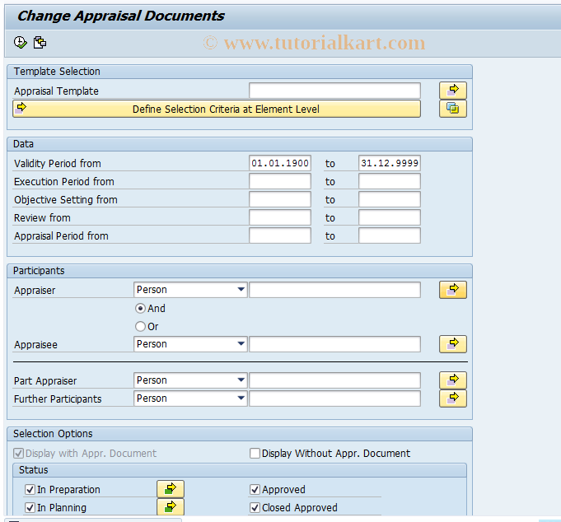The width and height of the screenshot is (561, 522).
Task: Uncheck the In Planning status
Action: [x=30, y=508]
